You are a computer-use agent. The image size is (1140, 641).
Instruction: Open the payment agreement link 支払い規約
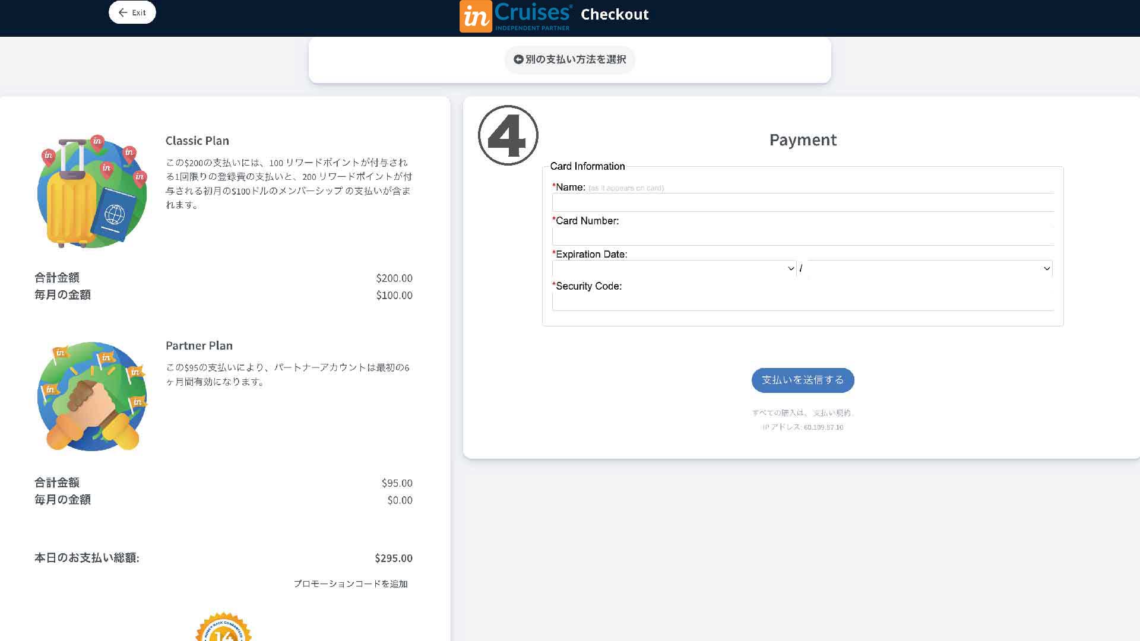pos(832,413)
